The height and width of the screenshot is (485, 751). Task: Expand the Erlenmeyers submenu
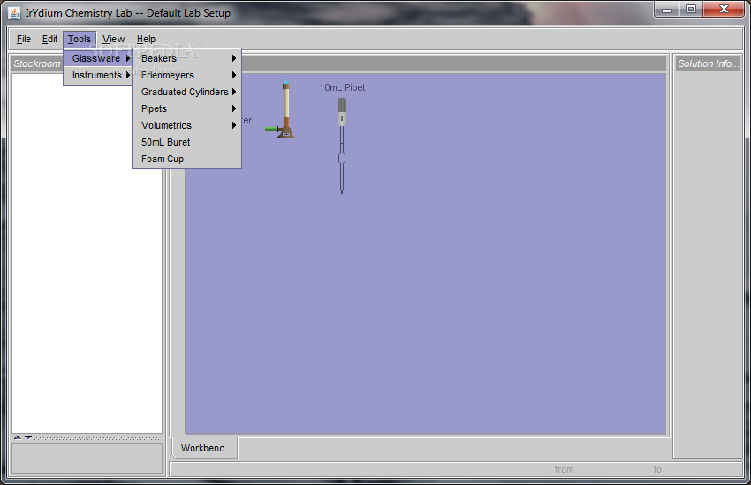[x=186, y=75]
